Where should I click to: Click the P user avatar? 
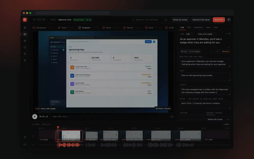pos(229,20)
